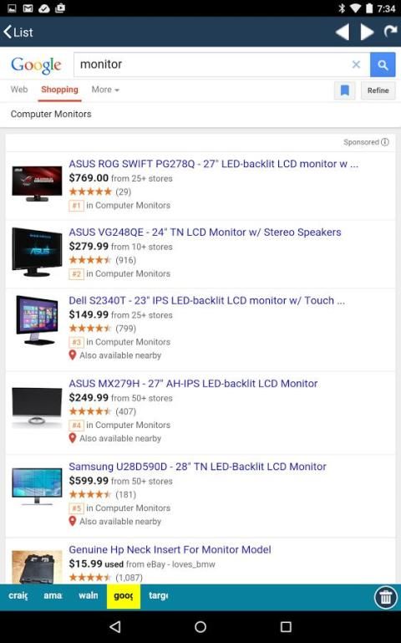This screenshot has height=643, width=401.
Task: Open Dell S2340T monitor listing
Action: 207,300
